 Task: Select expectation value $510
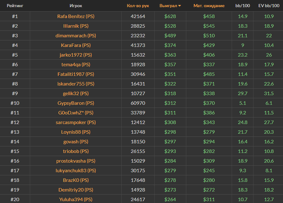[x=209, y=36]
